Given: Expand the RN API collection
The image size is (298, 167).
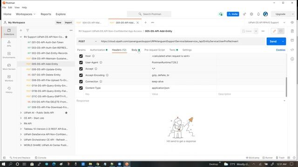Looking at the screenshot, I should [21, 123].
